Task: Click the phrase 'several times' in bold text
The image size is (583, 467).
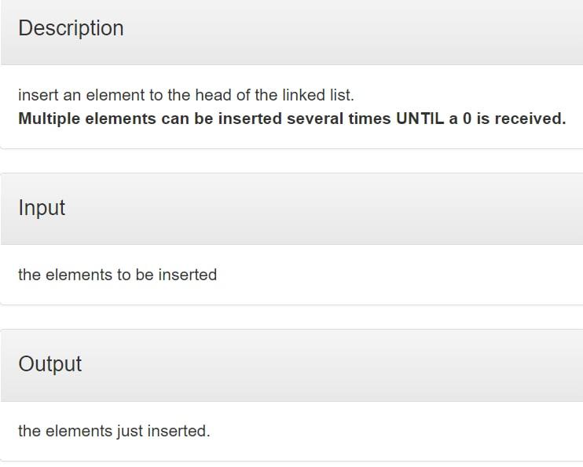Action: [339, 119]
